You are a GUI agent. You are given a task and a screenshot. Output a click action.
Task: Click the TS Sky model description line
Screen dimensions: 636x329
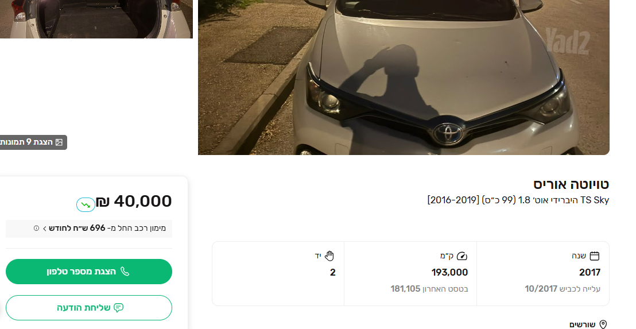pyautogui.click(x=518, y=200)
